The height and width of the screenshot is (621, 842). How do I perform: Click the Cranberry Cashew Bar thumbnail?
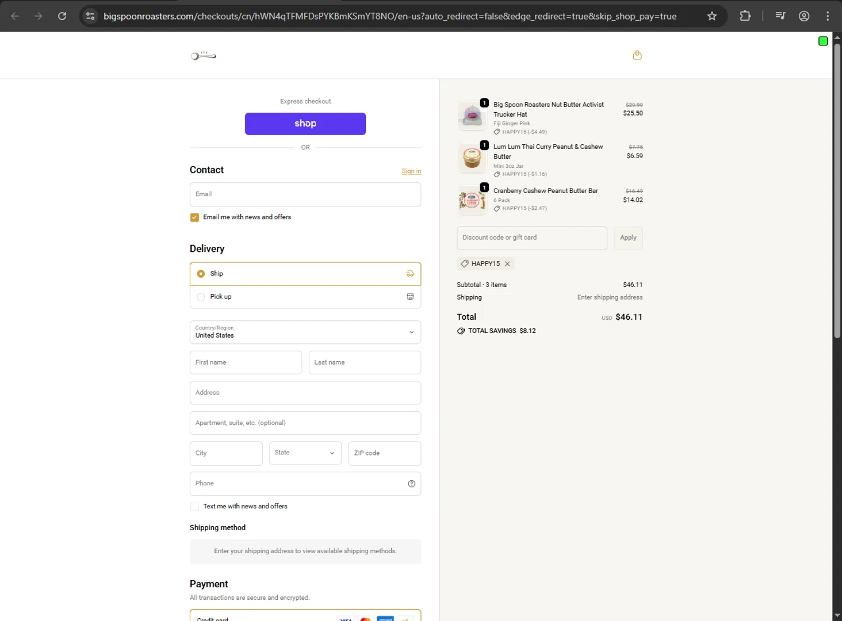[x=472, y=200]
